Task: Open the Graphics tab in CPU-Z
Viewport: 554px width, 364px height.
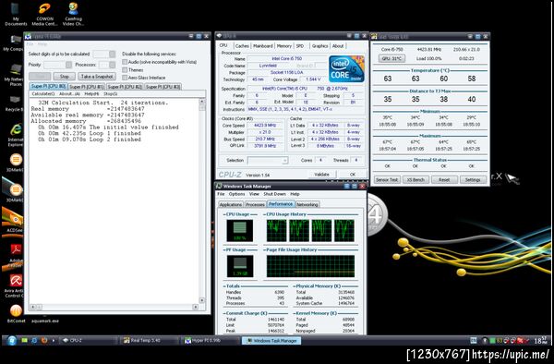Action: [320, 46]
